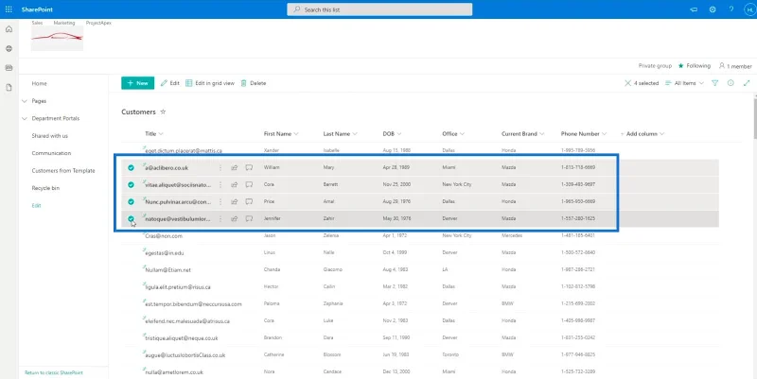Click Return to classic SharePoint link
The width and height of the screenshot is (757, 379).
pos(54,372)
